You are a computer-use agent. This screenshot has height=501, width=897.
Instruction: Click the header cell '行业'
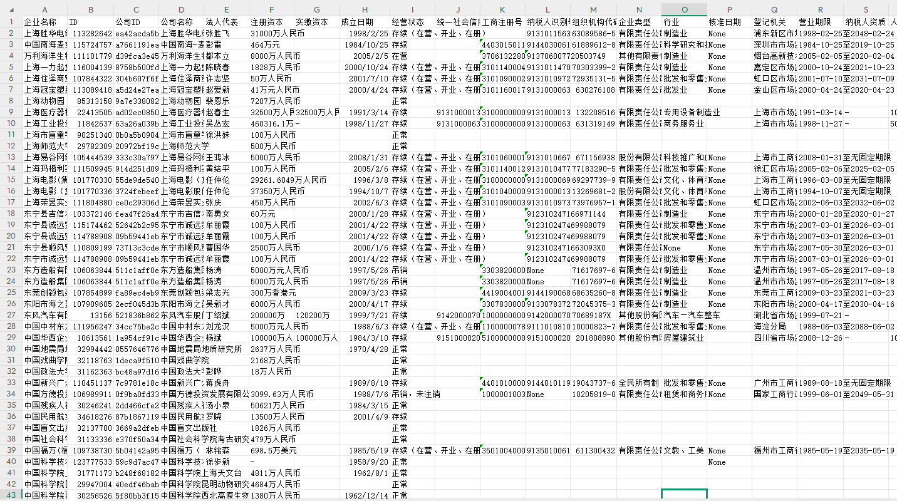(x=684, y=22)
